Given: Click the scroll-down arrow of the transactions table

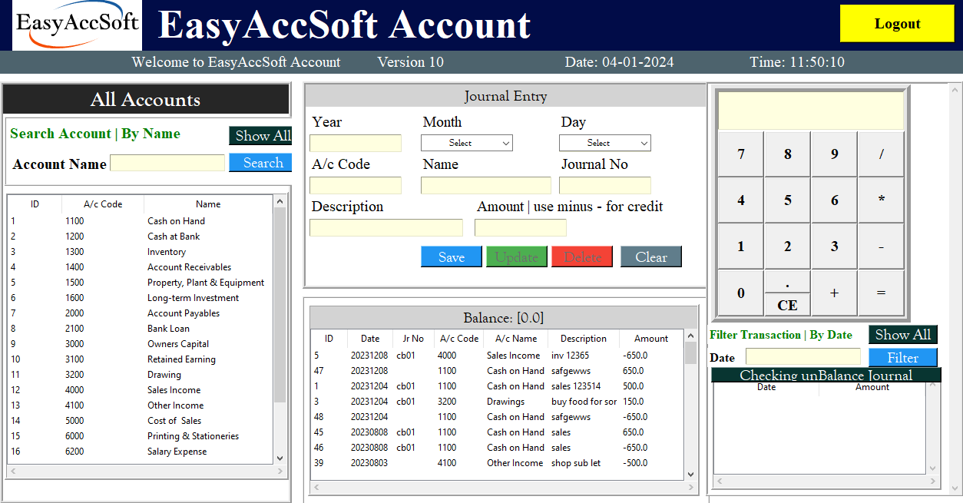Looking at the screenshot, I should coord(690,475).
